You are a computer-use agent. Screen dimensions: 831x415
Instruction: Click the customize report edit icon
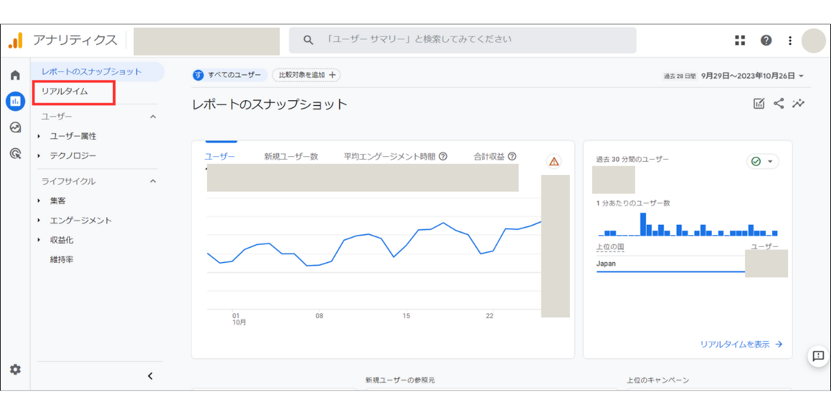pyautogui.click(x=759, y=104)
